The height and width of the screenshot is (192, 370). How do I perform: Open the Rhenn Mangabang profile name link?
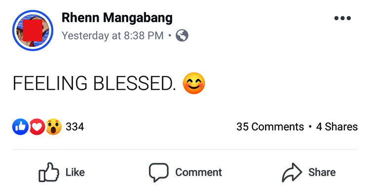[x=117, y=17]
